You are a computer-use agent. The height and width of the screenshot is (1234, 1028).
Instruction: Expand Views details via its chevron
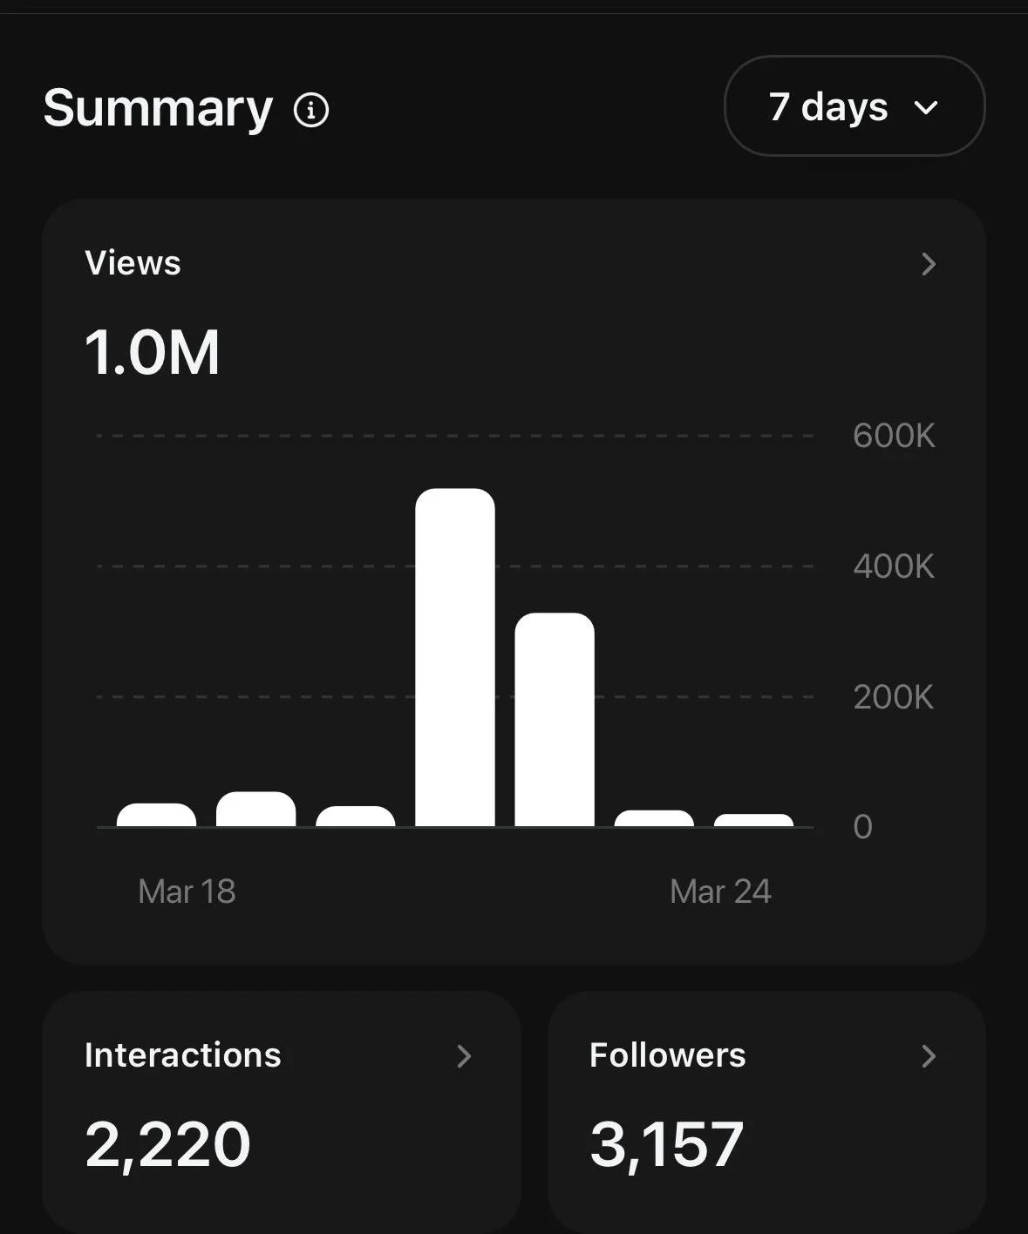click(x=929, y=264)
